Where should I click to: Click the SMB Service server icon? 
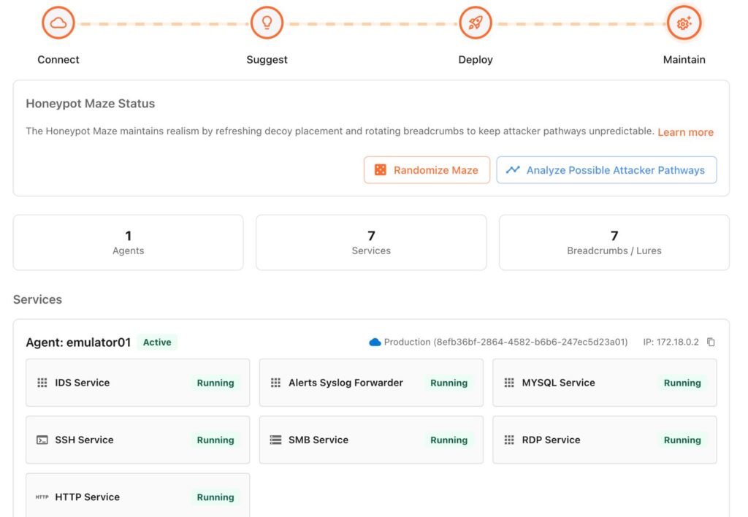[275, 440]
